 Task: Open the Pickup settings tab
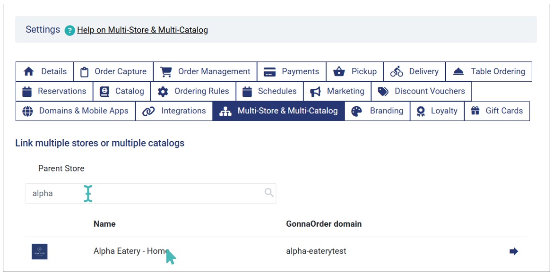coord(355,72)
